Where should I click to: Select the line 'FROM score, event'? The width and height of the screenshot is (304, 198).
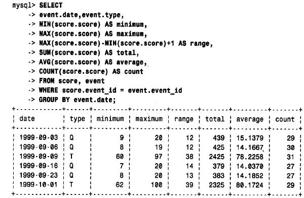[x=72, y=81]
